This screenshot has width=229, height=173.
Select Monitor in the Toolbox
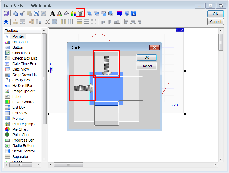[x=18, y=118]
